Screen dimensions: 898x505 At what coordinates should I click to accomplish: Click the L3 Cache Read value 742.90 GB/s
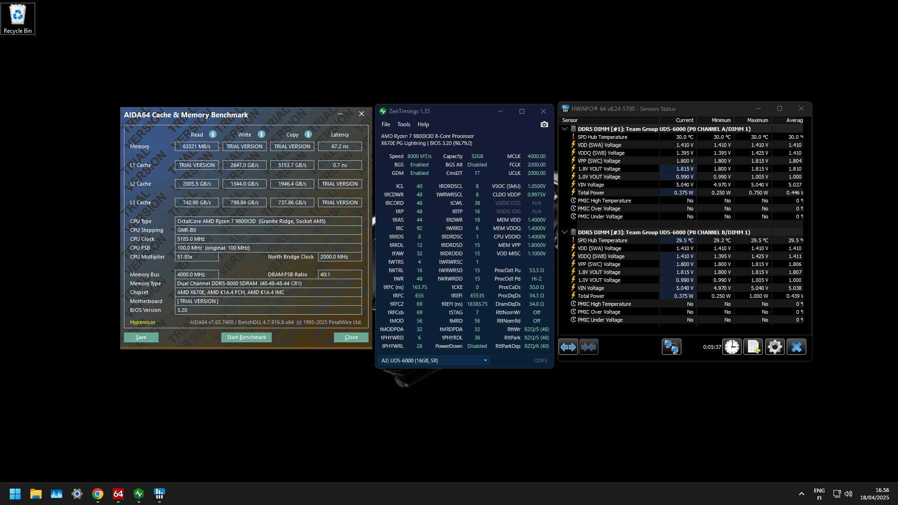point(197,202)
